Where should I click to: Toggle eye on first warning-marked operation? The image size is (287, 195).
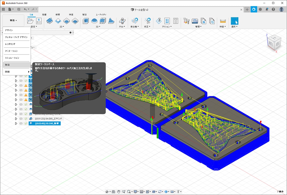pos(21,86)
